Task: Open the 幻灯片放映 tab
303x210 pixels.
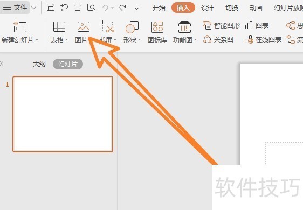Action: pyautogui.click(x=288, y=8)
